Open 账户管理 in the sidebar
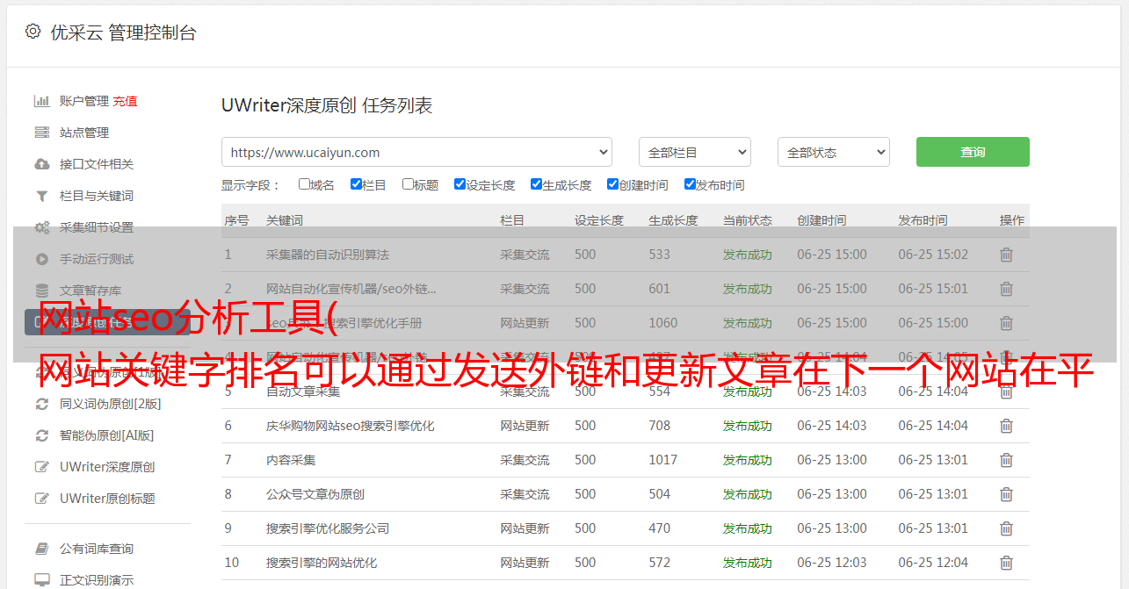1129x589 pixels. 84,101
